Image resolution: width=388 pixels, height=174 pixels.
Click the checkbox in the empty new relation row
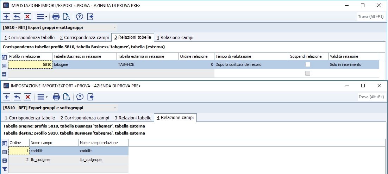point(308,73)
